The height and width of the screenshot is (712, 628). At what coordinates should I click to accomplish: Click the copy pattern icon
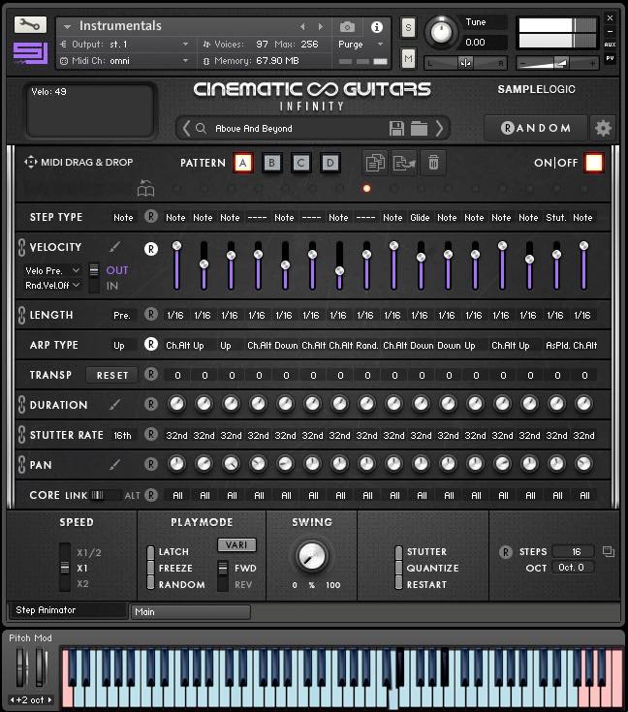tap(374, 163)
